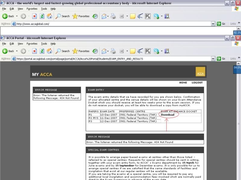
Task: Open Favorites in the top ACCA window toolbar
Action: click(x=81, y=16)
